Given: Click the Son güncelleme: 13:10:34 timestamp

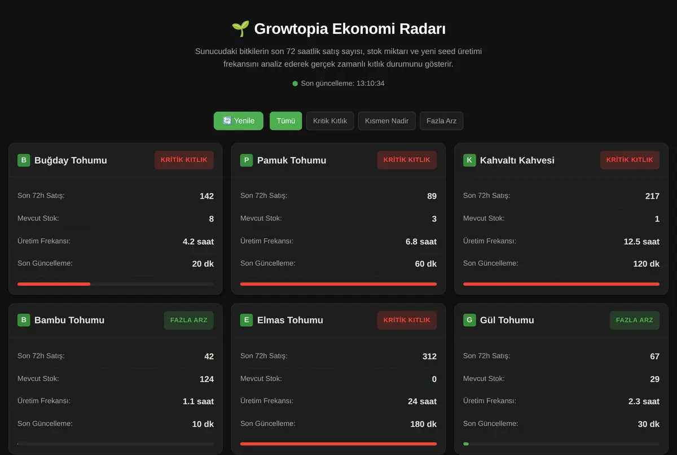Looking at the screenshot, I should pyautogui.click(x=343, y=84).
